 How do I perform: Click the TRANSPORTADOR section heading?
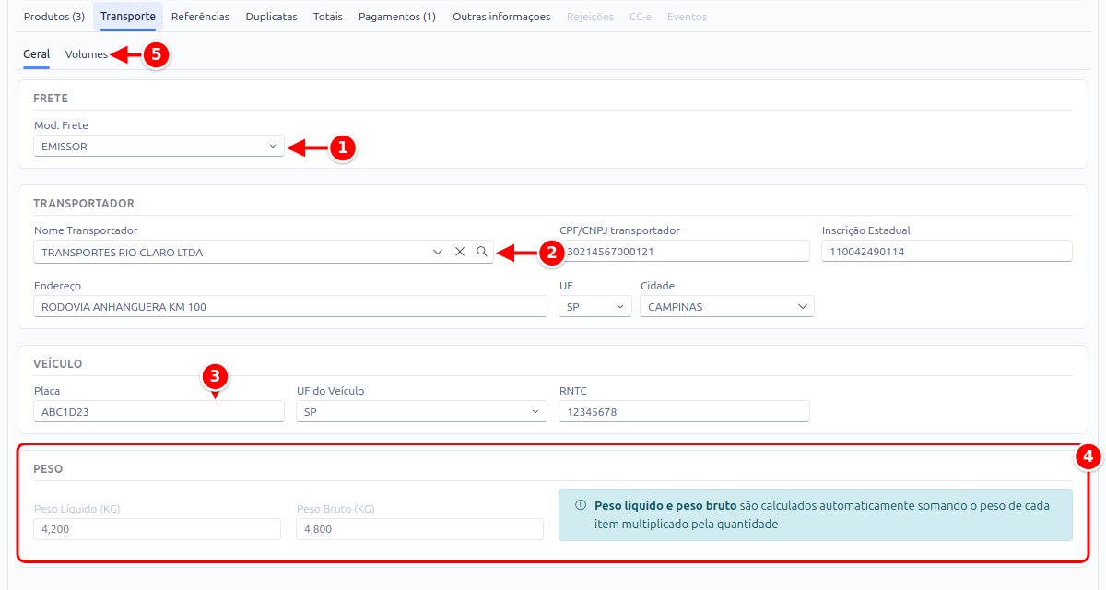(84, 204)
